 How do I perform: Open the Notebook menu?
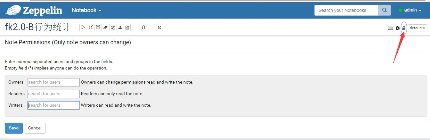[x=86, y=10]
